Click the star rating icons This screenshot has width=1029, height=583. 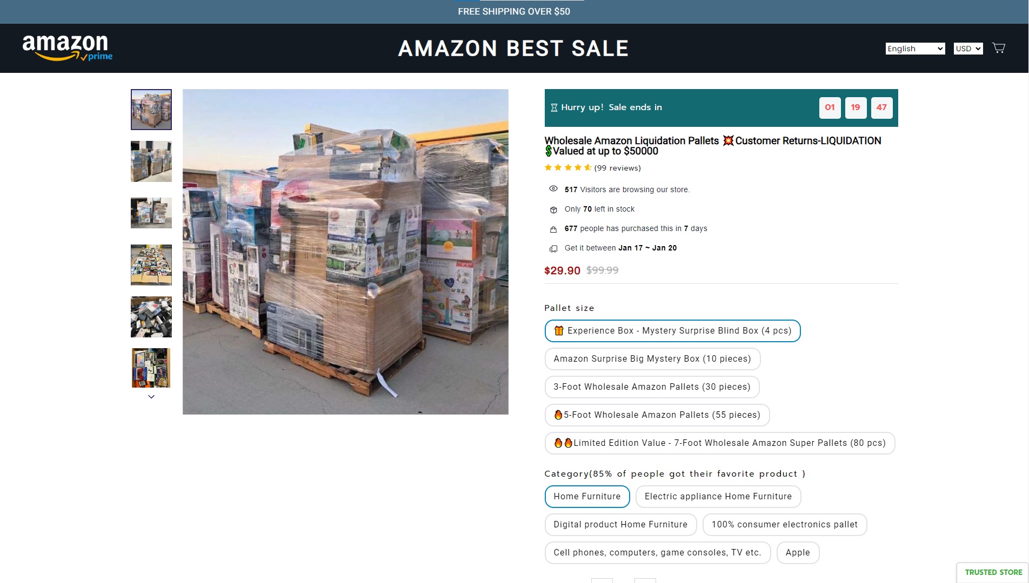(x=568, y=168)
